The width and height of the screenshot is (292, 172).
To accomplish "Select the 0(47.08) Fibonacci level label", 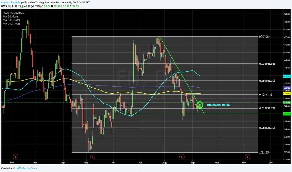I will [264, 37].
